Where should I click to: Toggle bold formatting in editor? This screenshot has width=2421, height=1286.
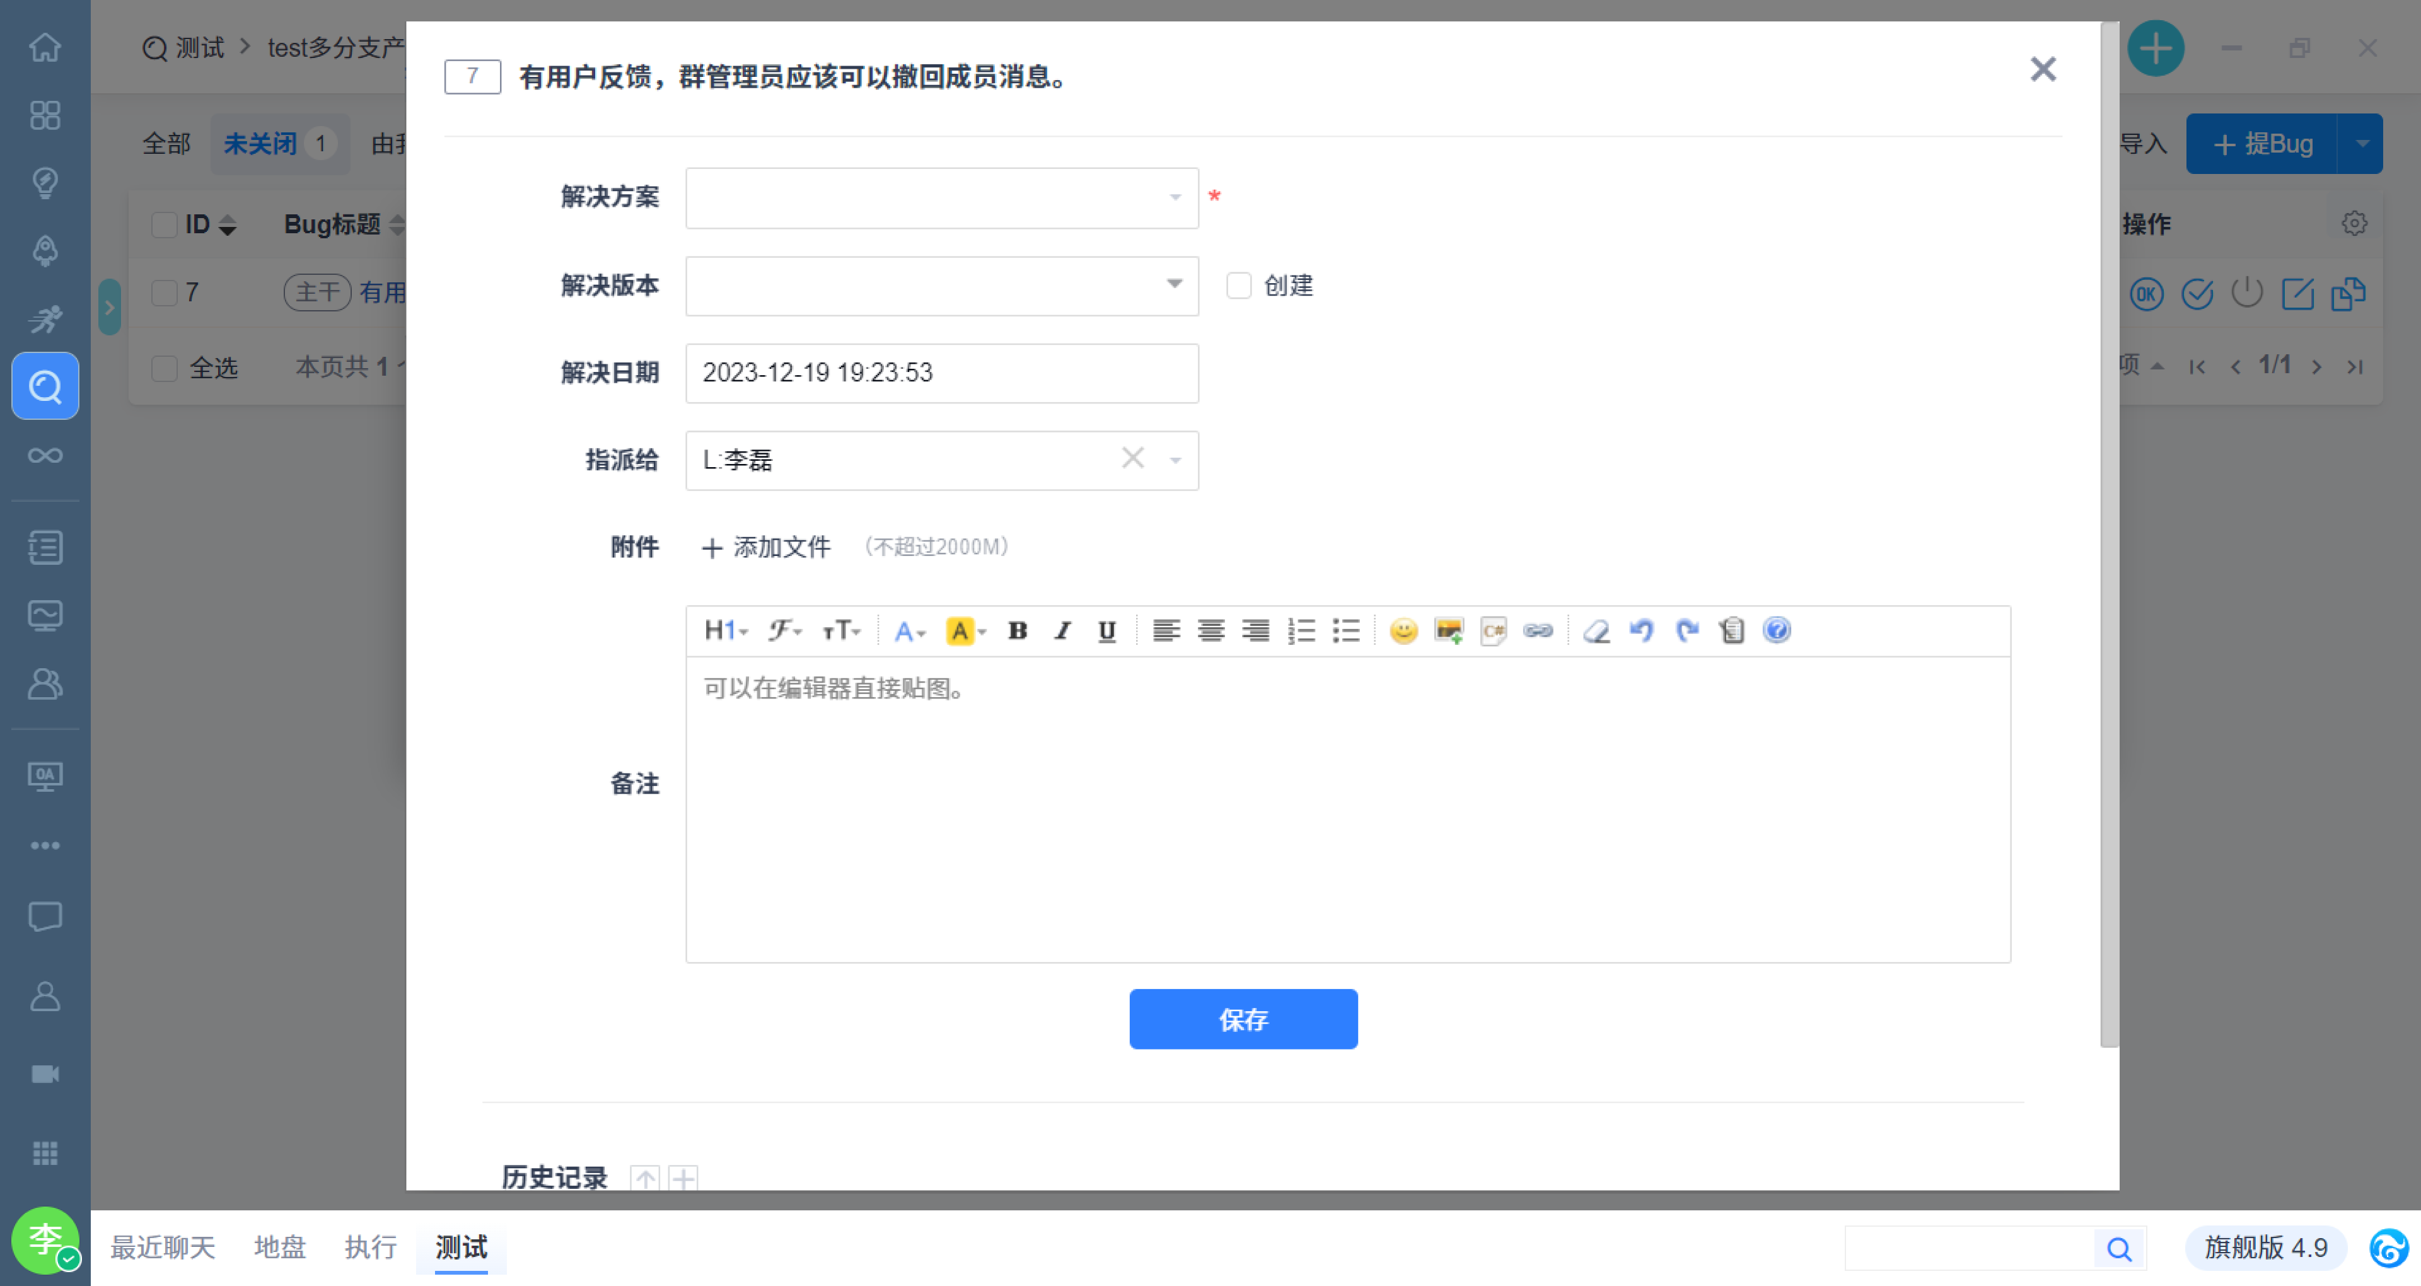click(1017, 631)
